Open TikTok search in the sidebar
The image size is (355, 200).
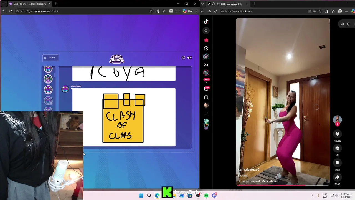[x=206, y=31]
